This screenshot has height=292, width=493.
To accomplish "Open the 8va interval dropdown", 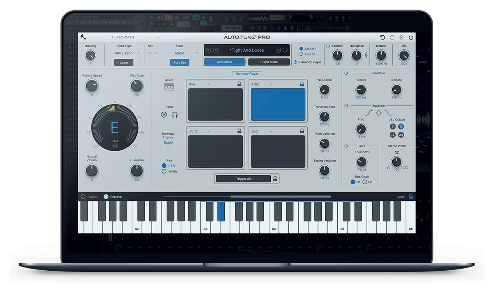I will click(199, 84).
